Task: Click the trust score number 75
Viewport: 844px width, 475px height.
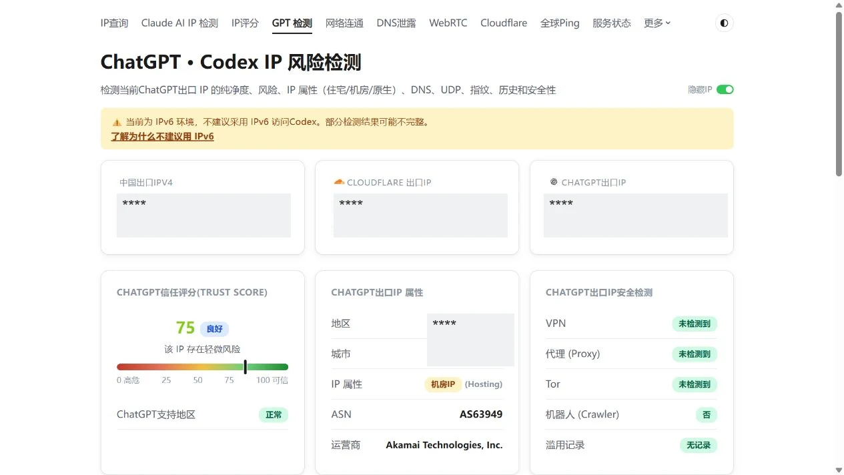Action: [x=185, y=328]
